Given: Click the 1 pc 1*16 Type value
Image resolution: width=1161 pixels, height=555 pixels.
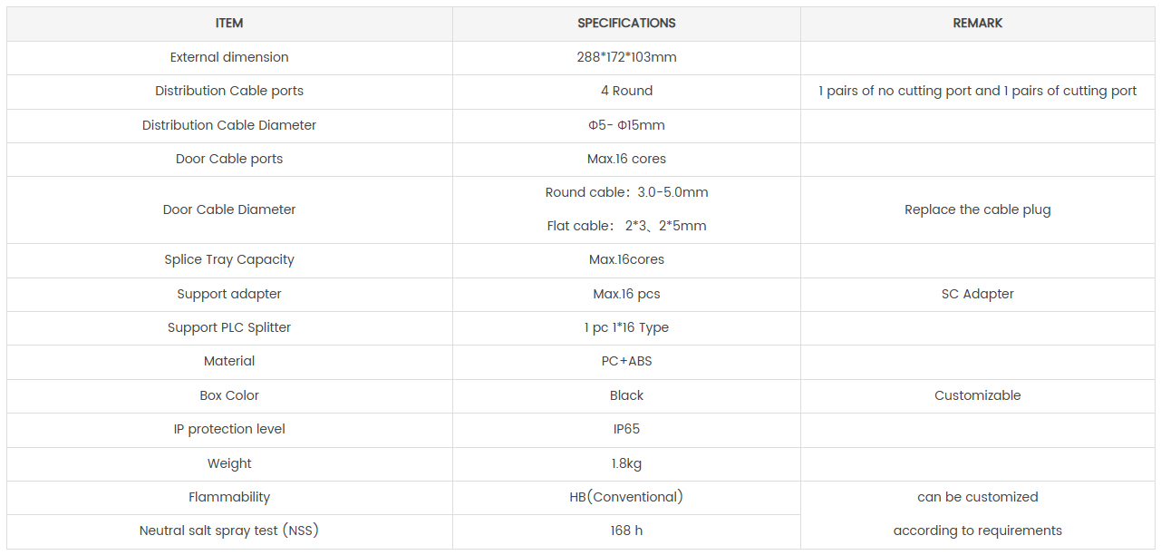Looking at the screenshot, I should pos(626,327).
